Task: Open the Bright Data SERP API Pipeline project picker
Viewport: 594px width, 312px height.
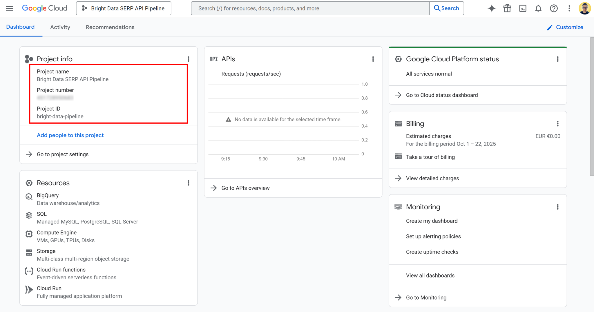Action: (123, 8)
